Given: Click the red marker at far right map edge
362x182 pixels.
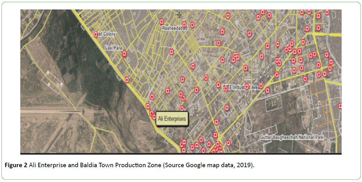Looking at the screenshot, I should (x=340, y=106).
